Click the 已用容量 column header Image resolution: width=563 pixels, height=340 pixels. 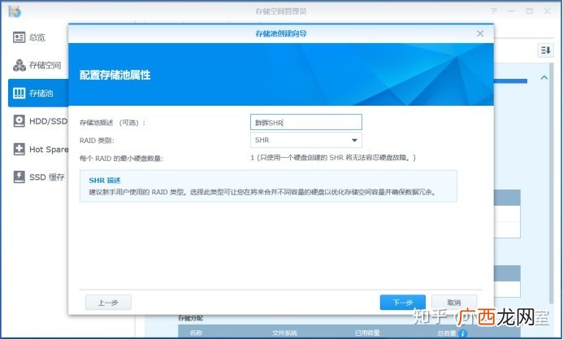[x=367, y=333]
